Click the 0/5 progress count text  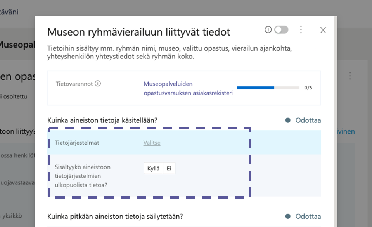[308, 88]
